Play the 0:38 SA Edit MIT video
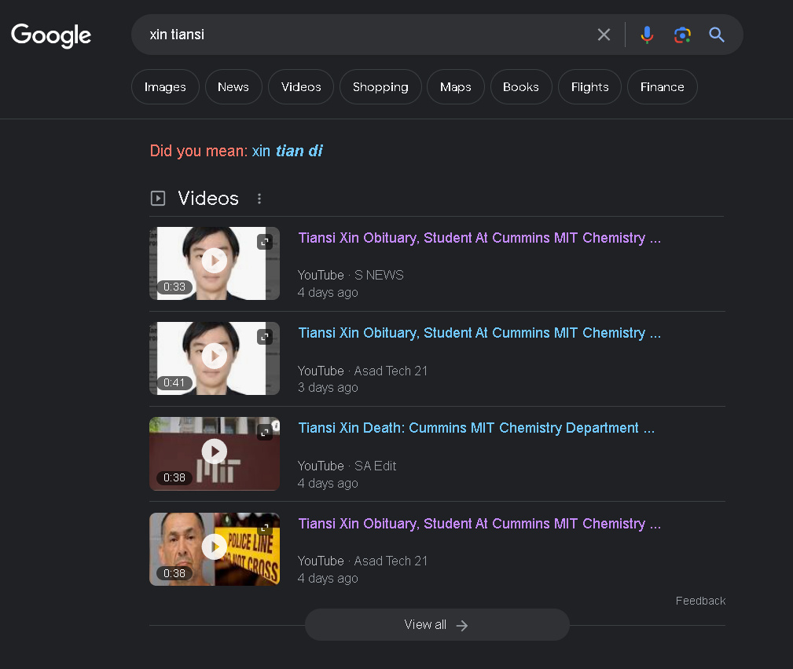The image size is (793, 669). click(215, 451)
